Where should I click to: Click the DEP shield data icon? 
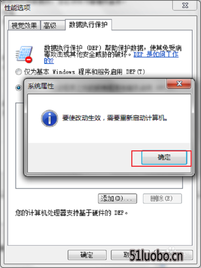24,54
